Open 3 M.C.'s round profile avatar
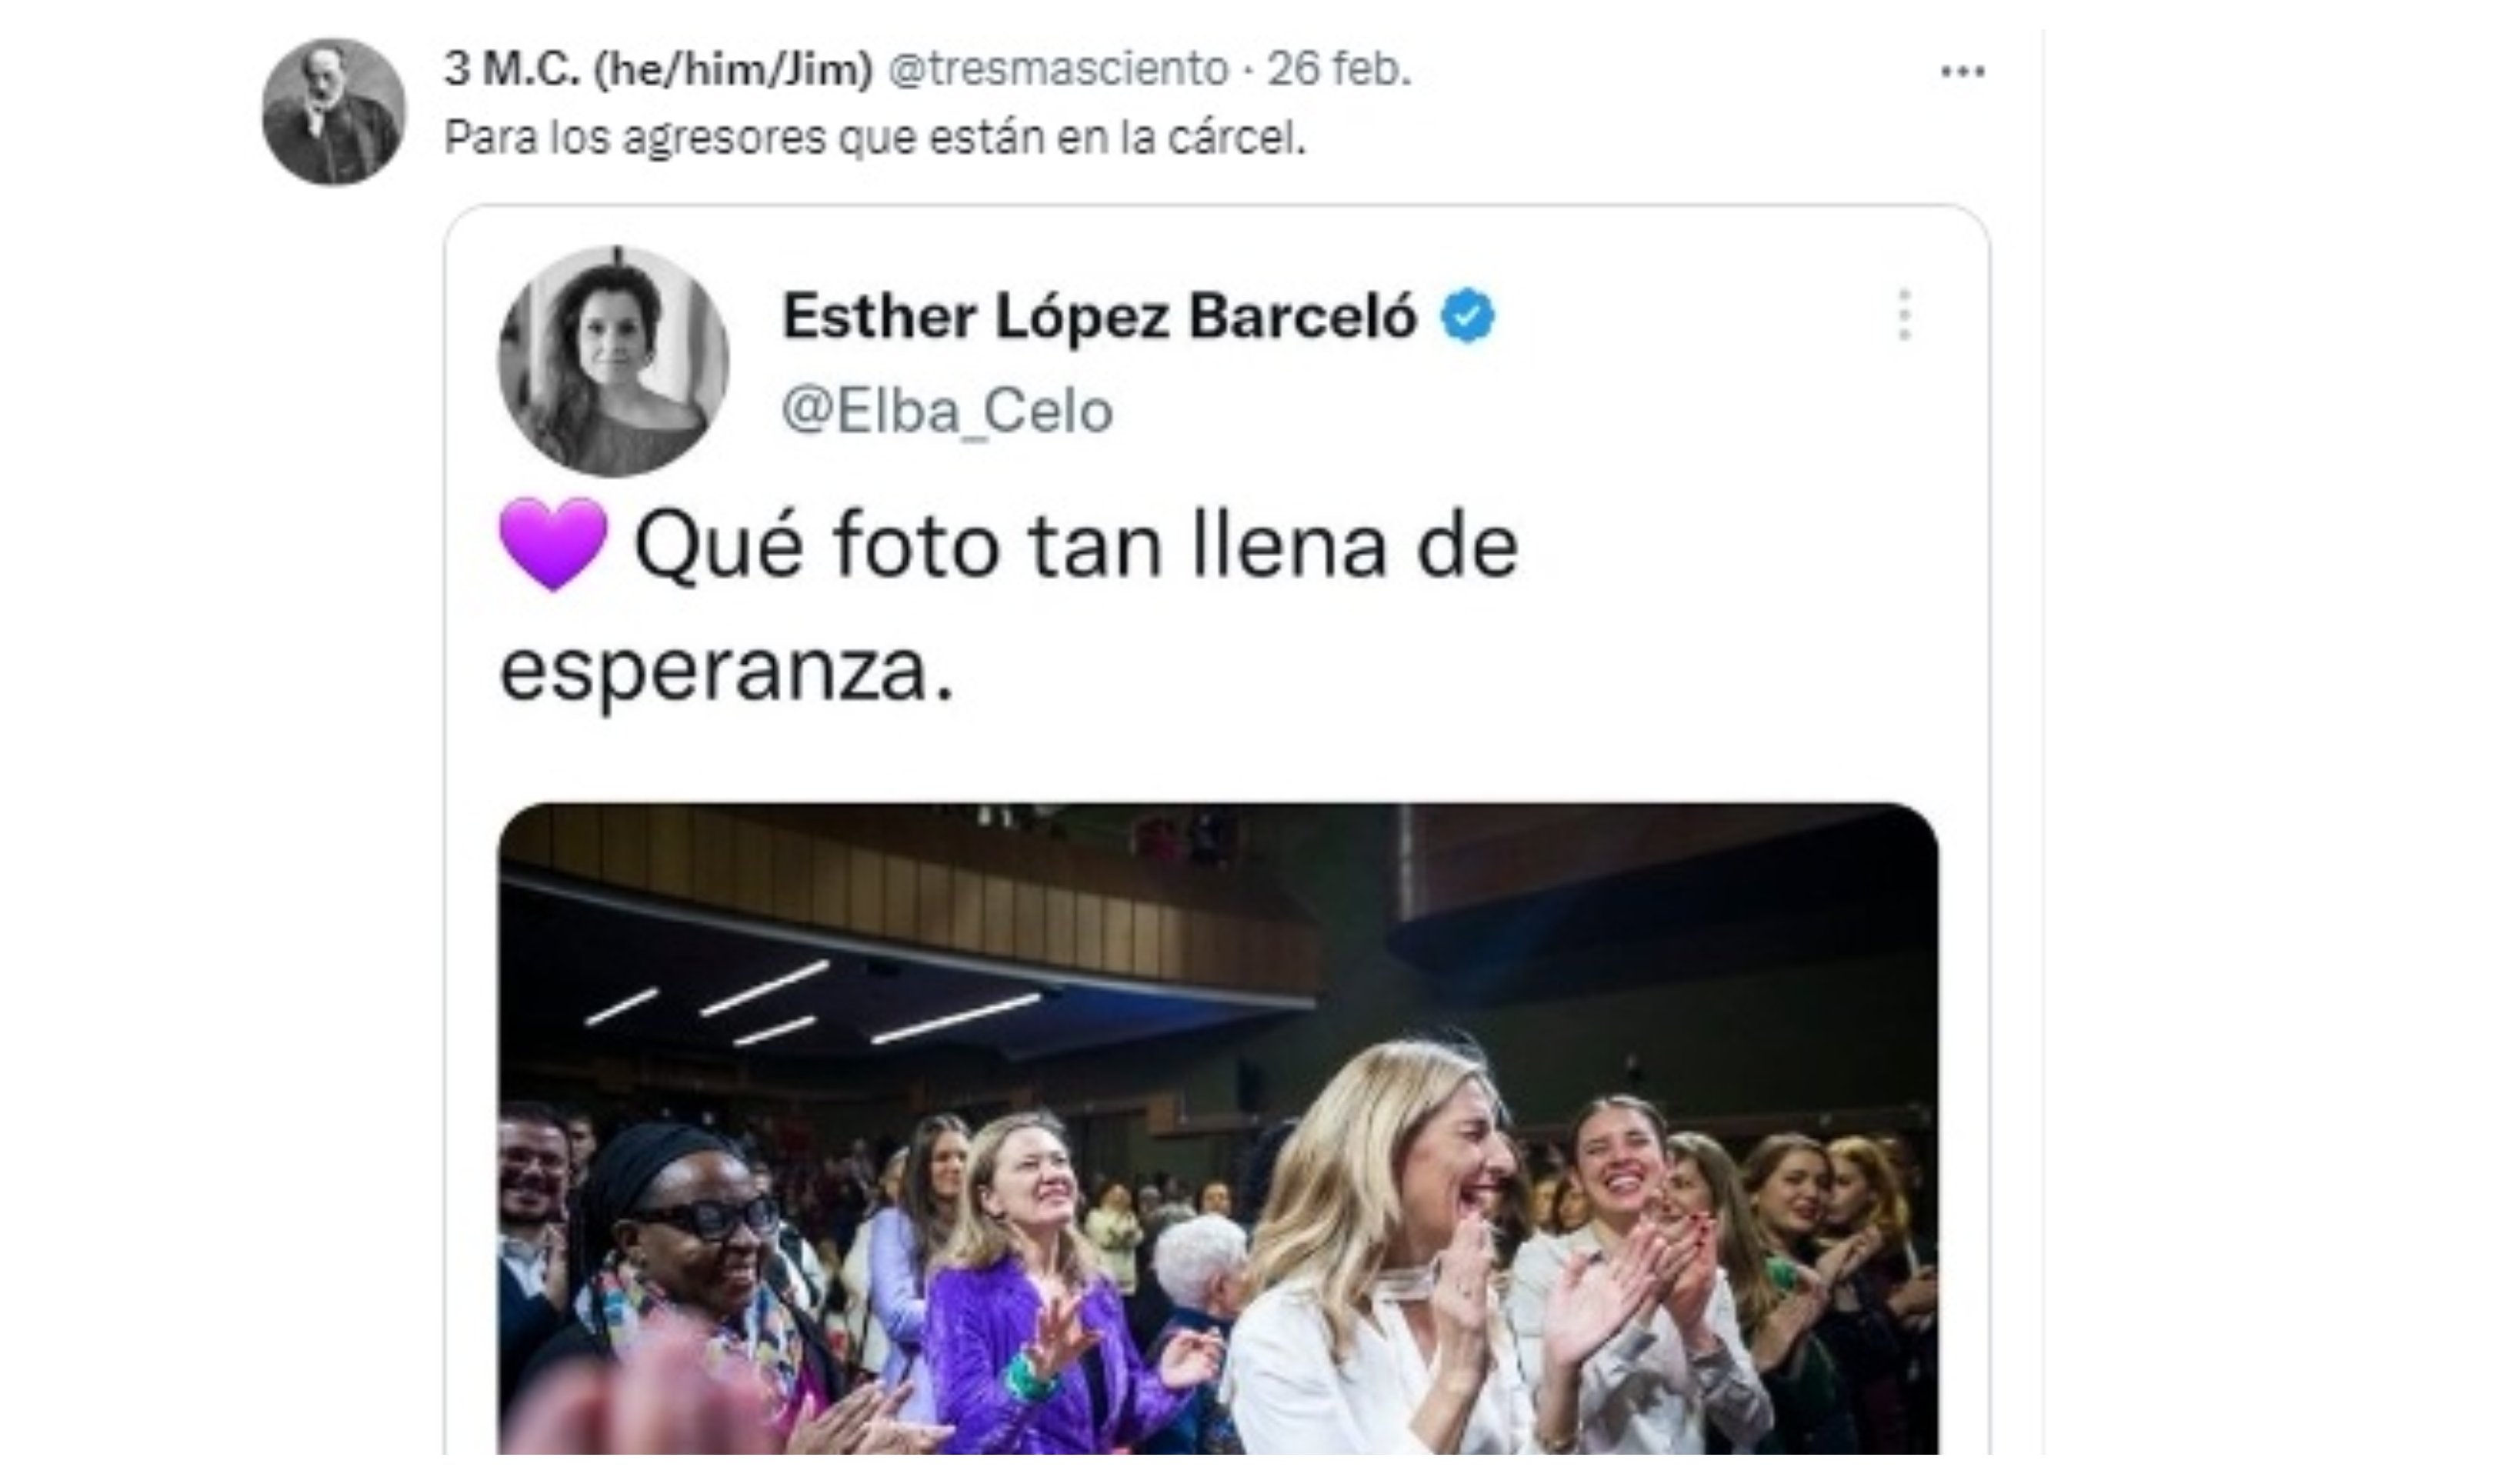Viewport: 2511px width, 1484px height. [x=334, y=112]
